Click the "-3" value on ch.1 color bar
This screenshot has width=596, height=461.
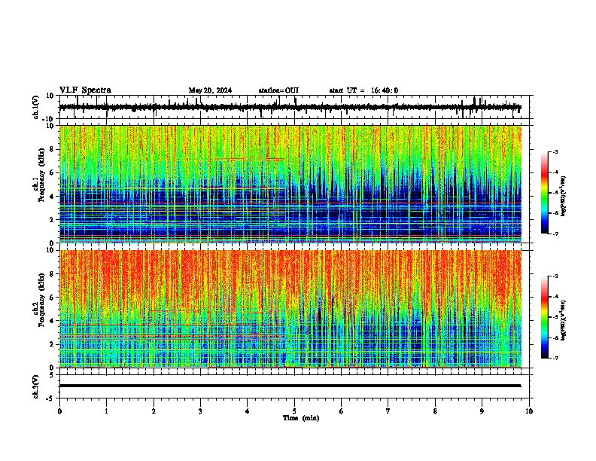(x=555, y=152)
